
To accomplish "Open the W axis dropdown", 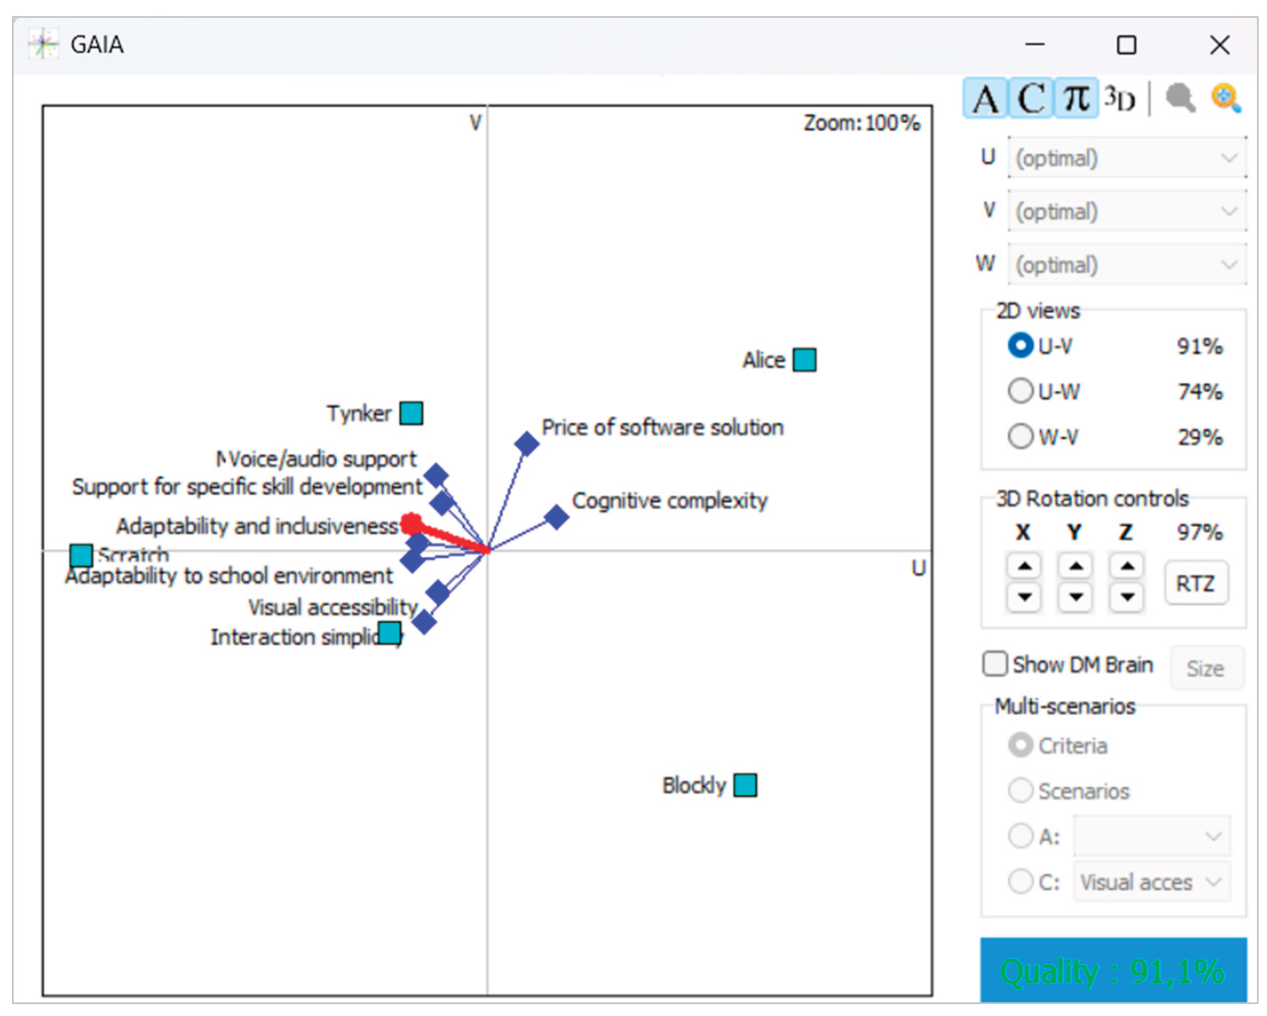I will pyautogui.click(x=1127, y=265).
